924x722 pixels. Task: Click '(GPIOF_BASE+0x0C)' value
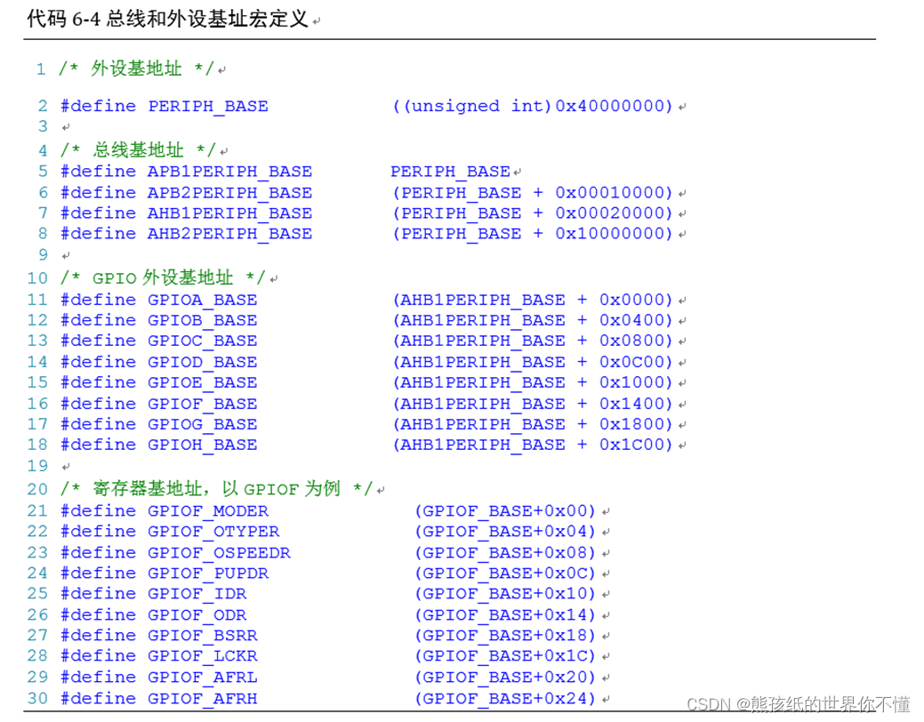505,574
